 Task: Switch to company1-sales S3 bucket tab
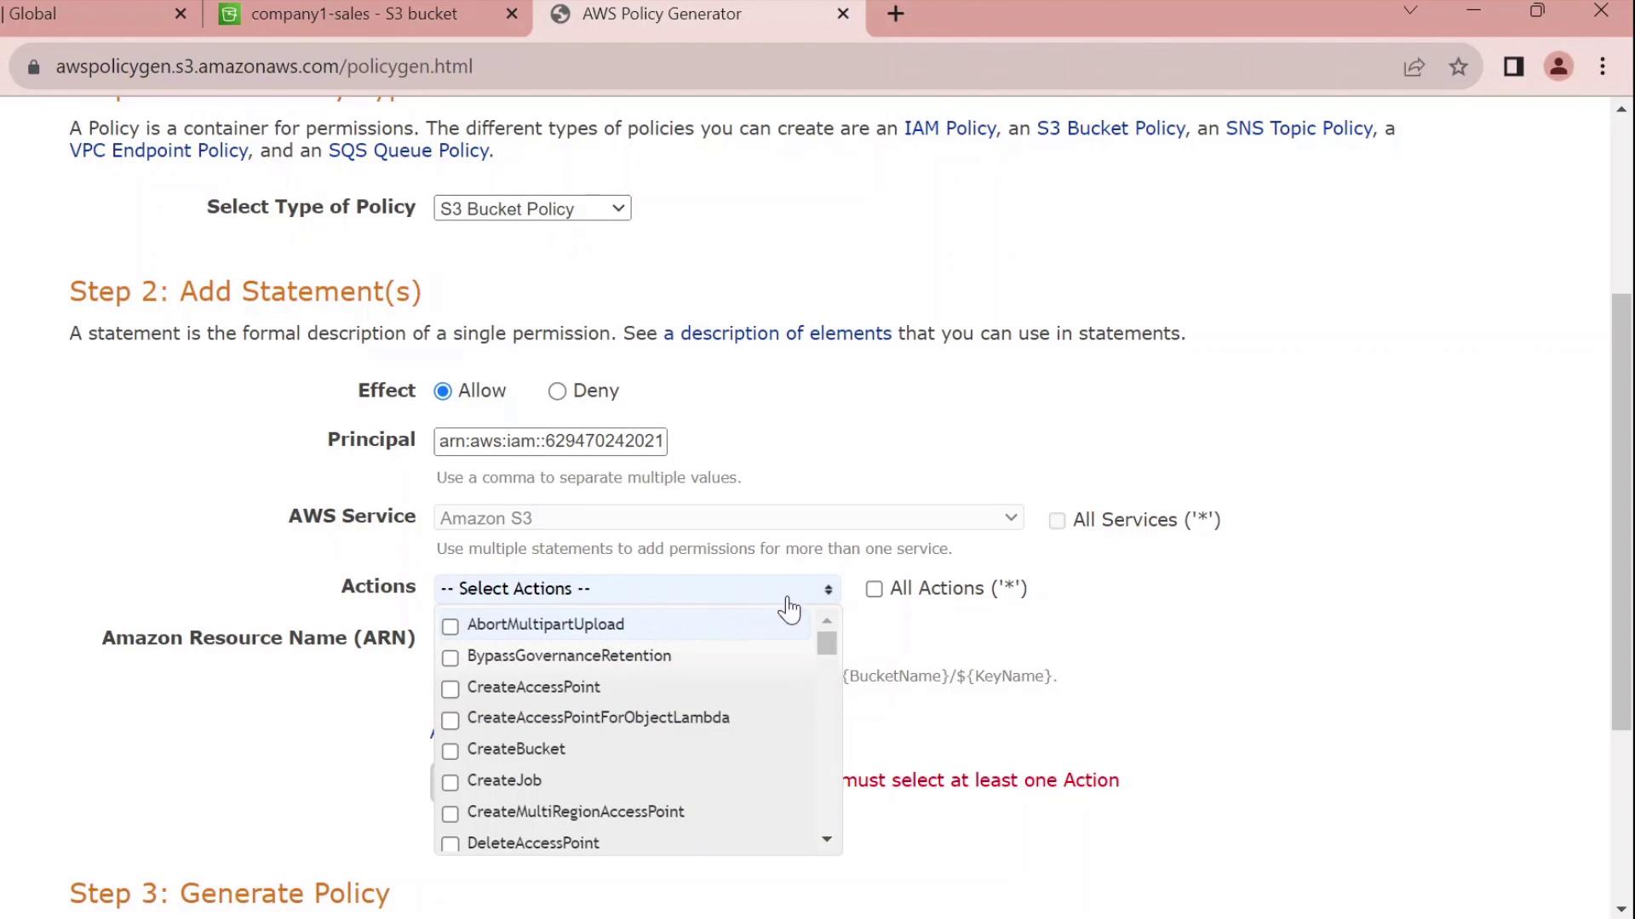(x=353, y=14)
